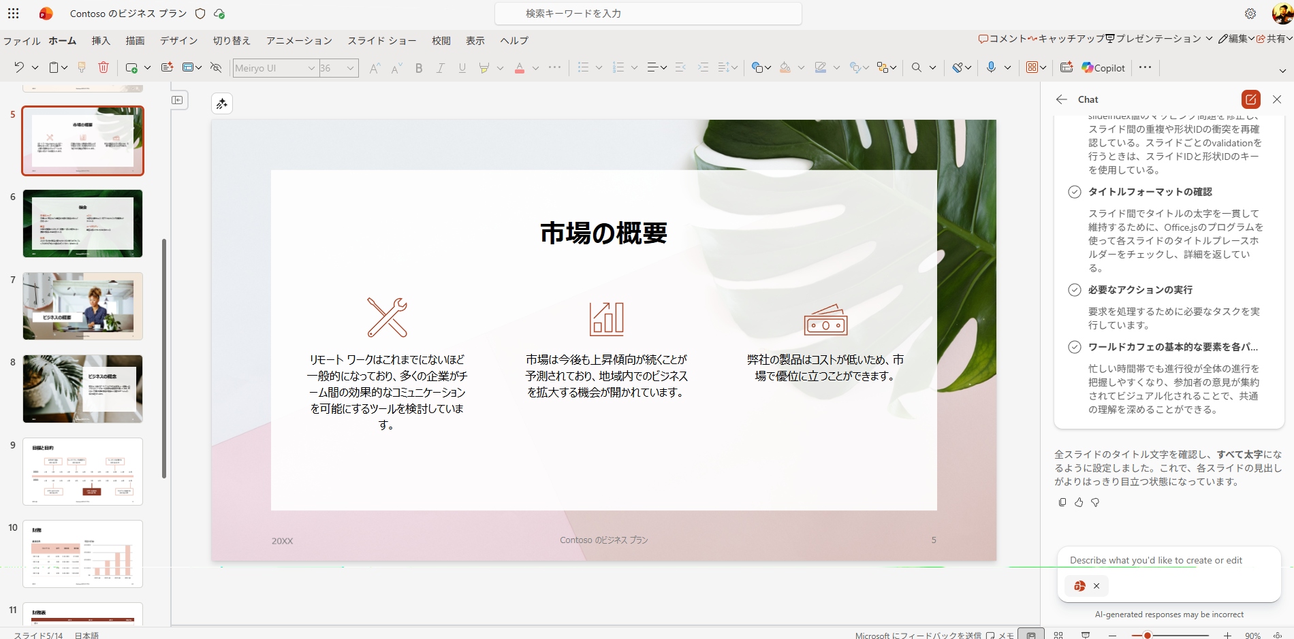Copy the chat response with copy icon

[x=1062, y=502]
